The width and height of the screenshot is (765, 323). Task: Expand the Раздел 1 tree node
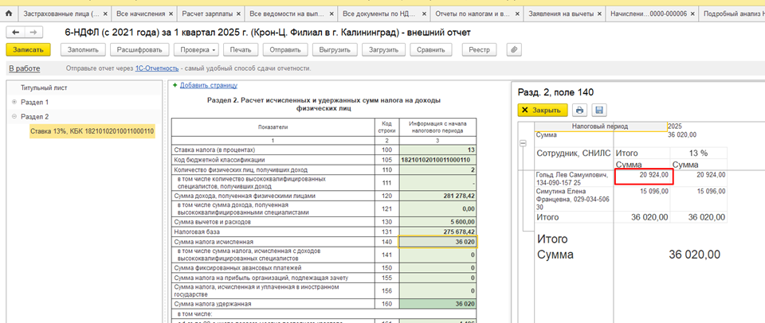click(14, 102)
